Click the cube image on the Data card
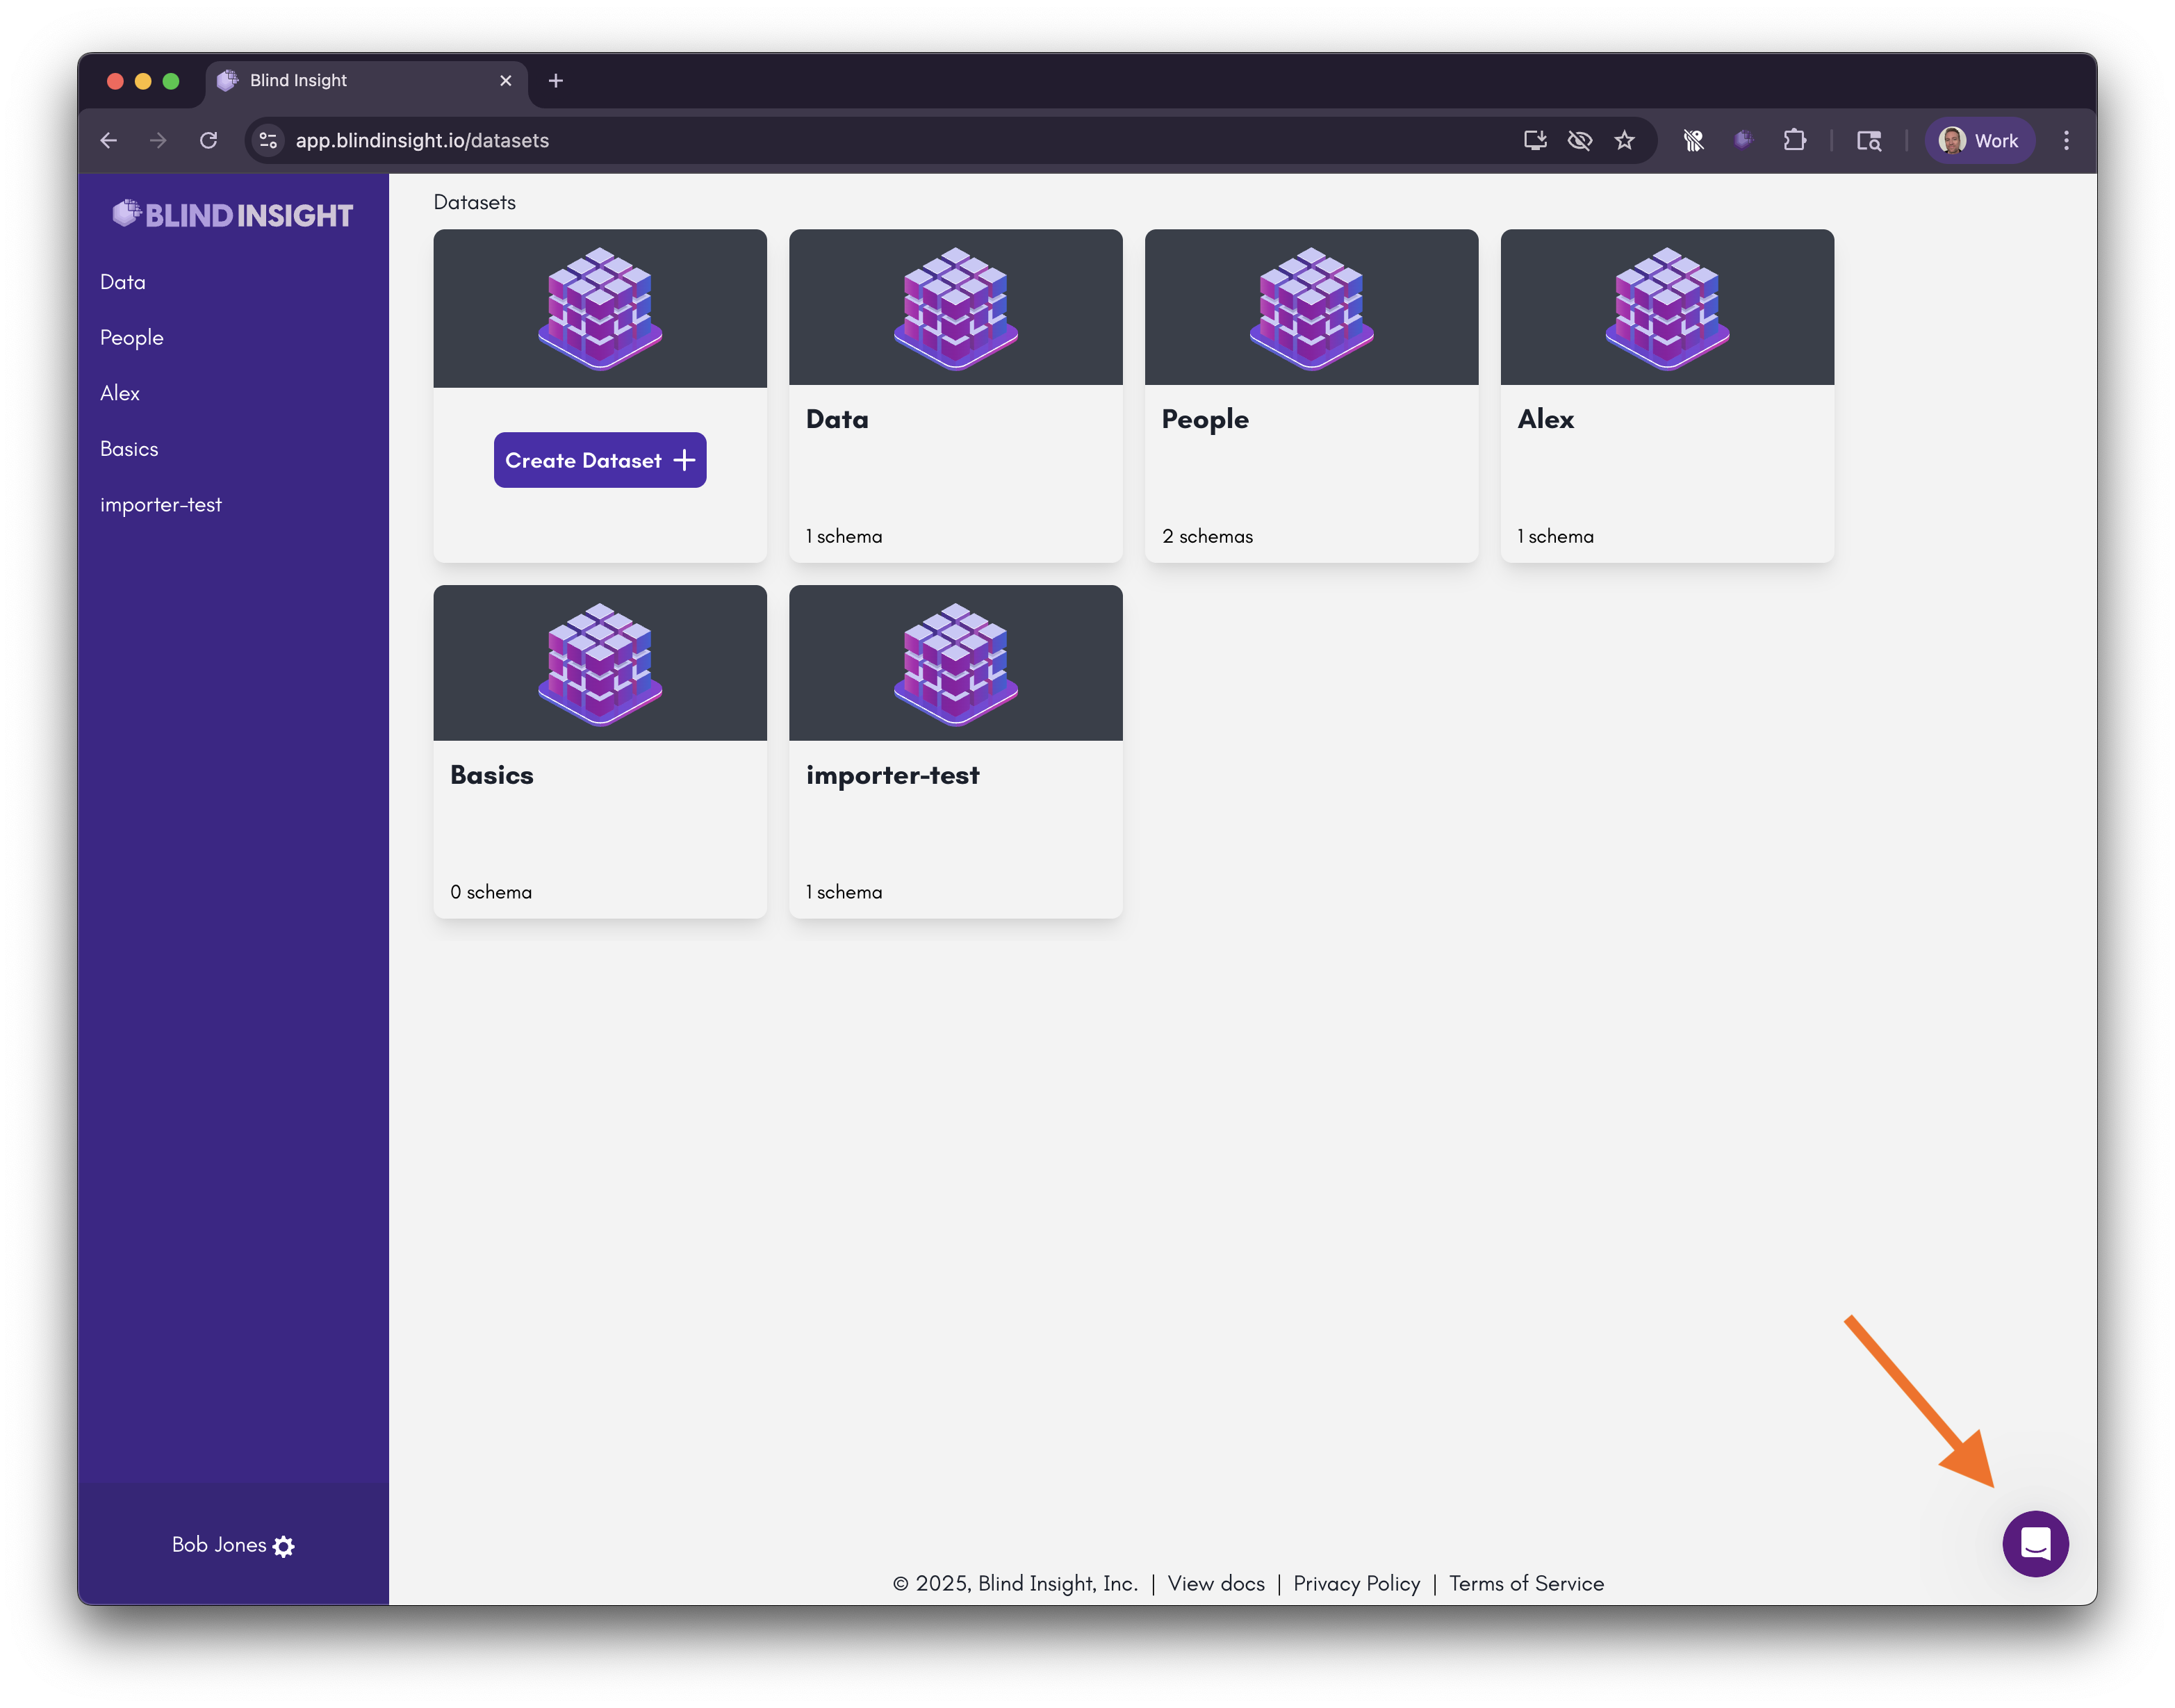This screenshot has width=2175, height=1708. click(955, 308)
